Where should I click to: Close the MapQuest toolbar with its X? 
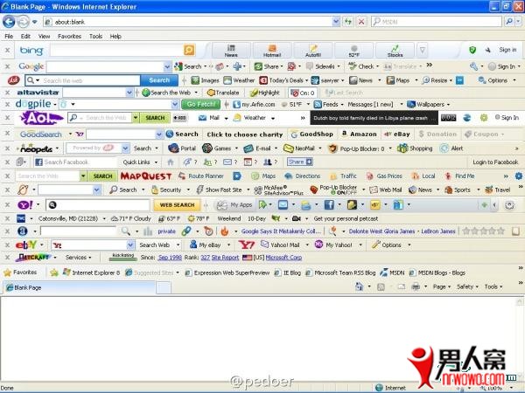(x=7, y=176)
